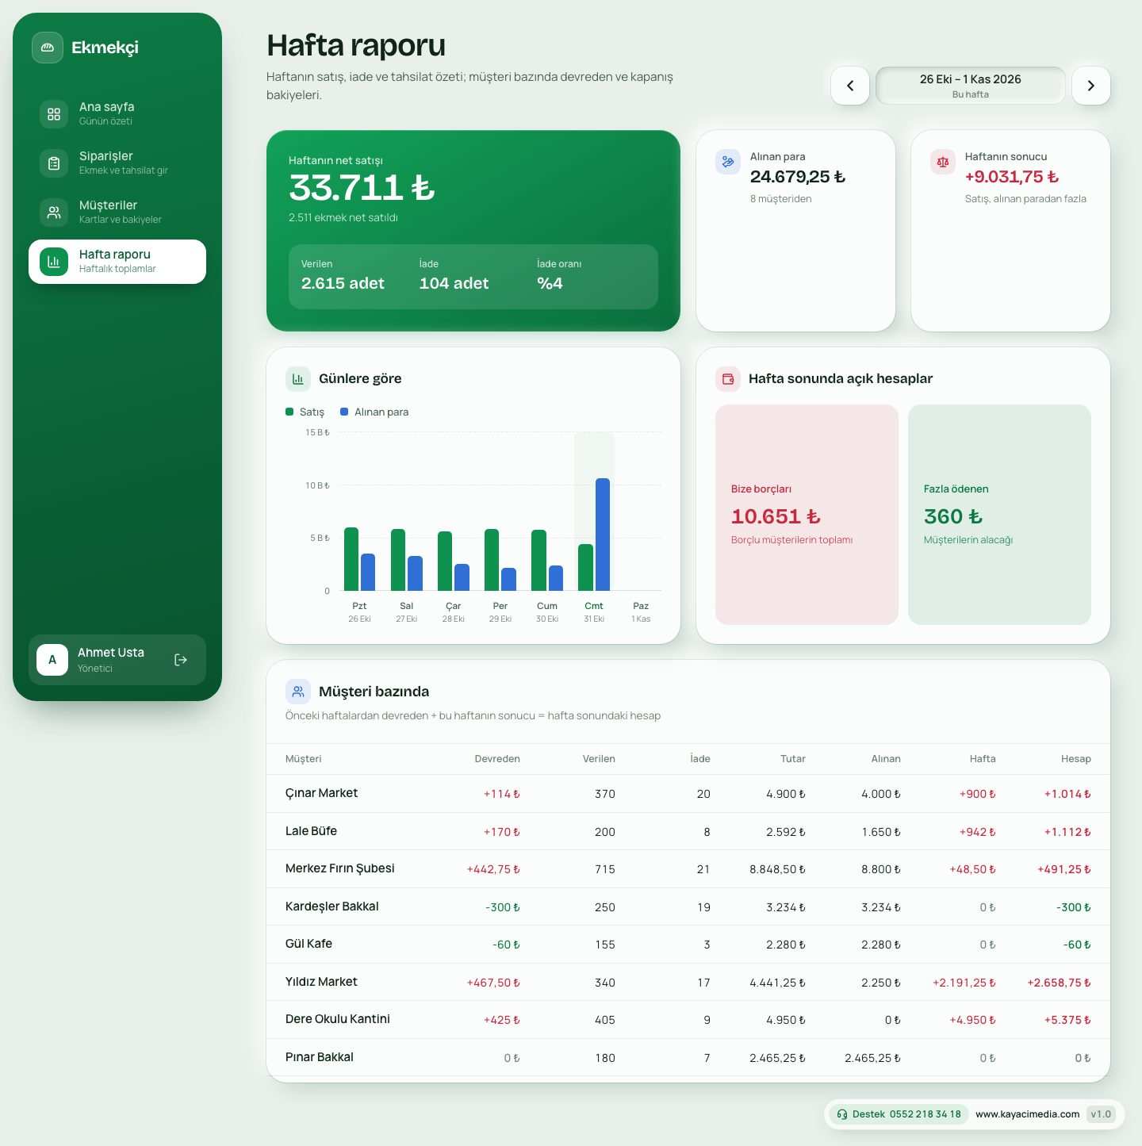1142x1146 pixels.
Task: Click the blue Cmt bar in the chart
Action: tap(603, 535)
